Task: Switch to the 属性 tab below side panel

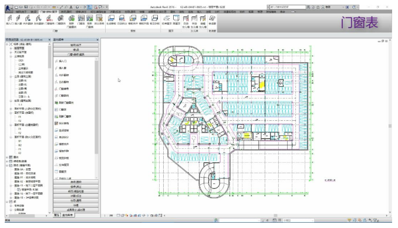Action: 56,215
